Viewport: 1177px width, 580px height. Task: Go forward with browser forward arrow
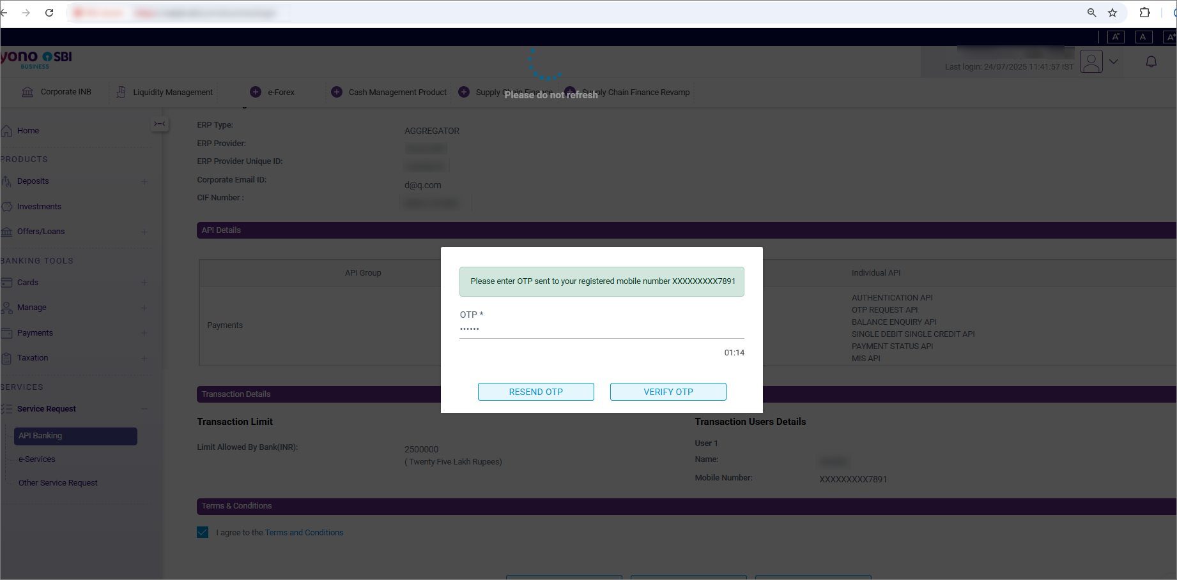click(26, 13)
